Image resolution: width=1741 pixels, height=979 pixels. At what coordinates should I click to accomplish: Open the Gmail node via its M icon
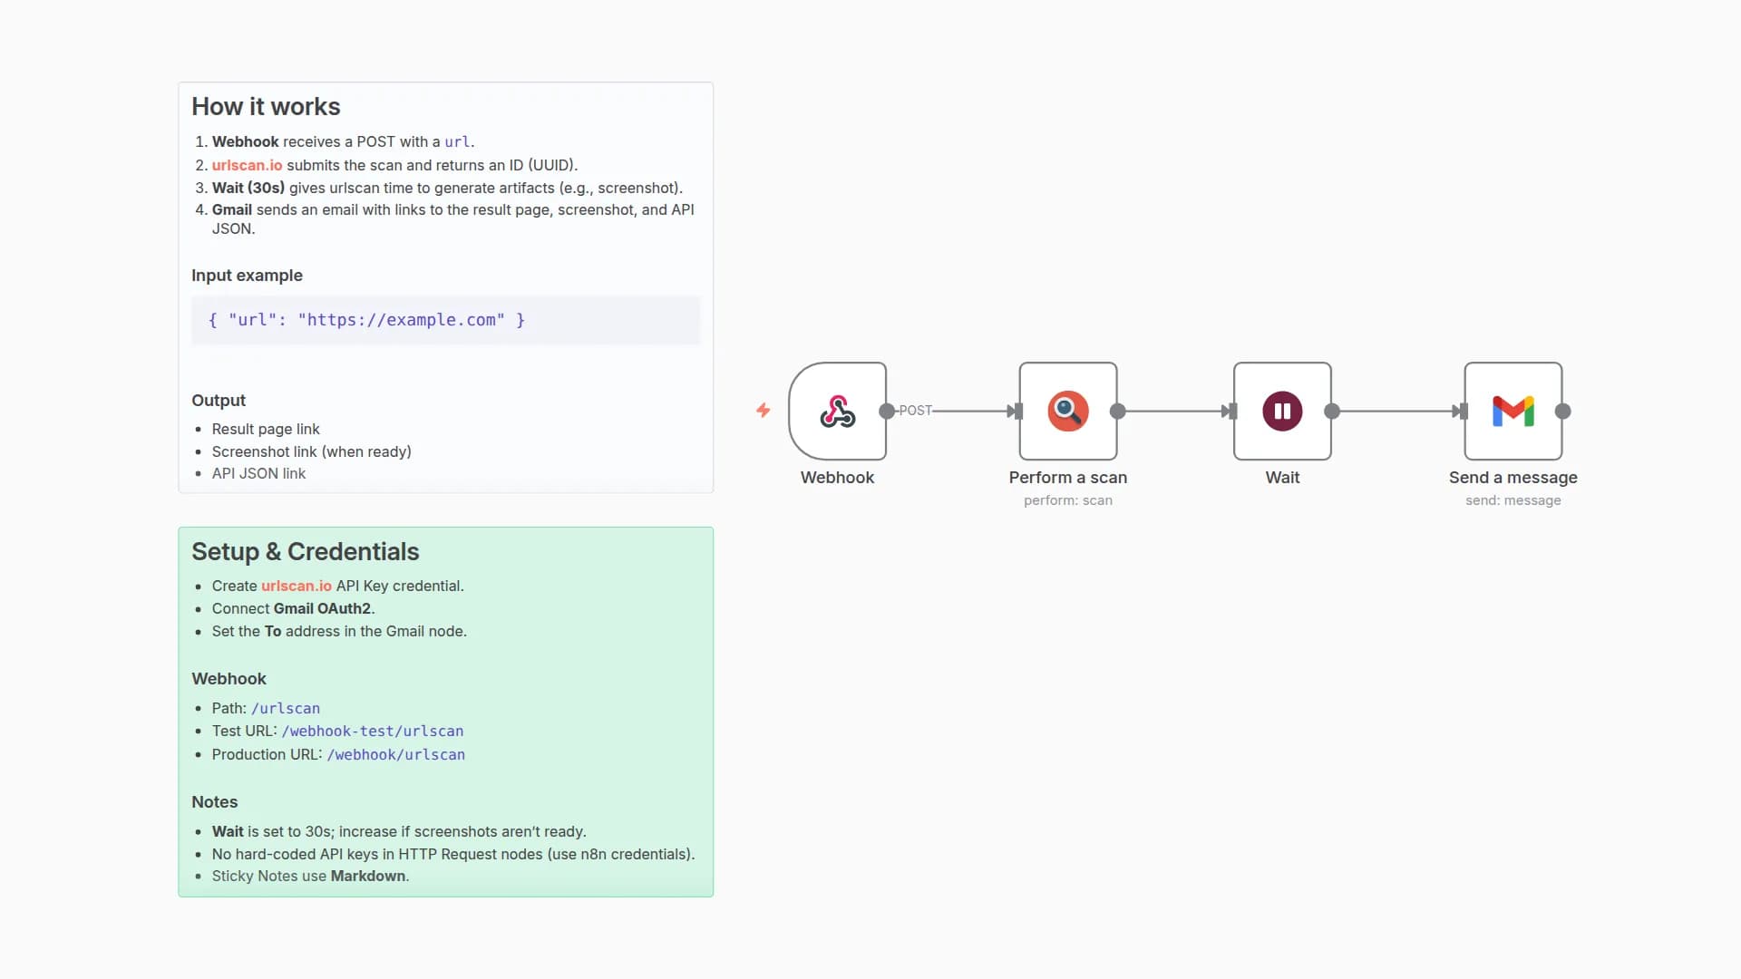click(1512, 411)
